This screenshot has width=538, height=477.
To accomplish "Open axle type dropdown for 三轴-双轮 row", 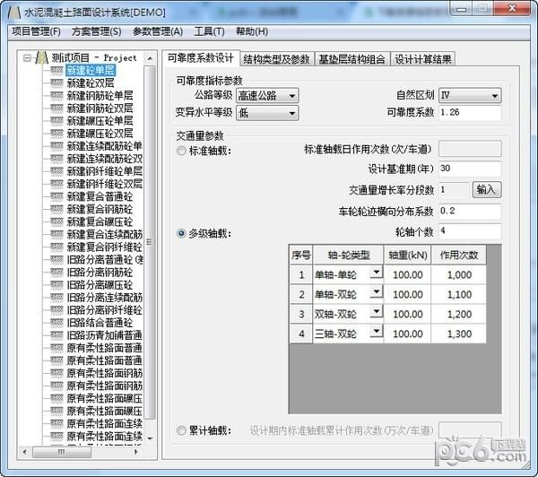I will pos(377,332).
